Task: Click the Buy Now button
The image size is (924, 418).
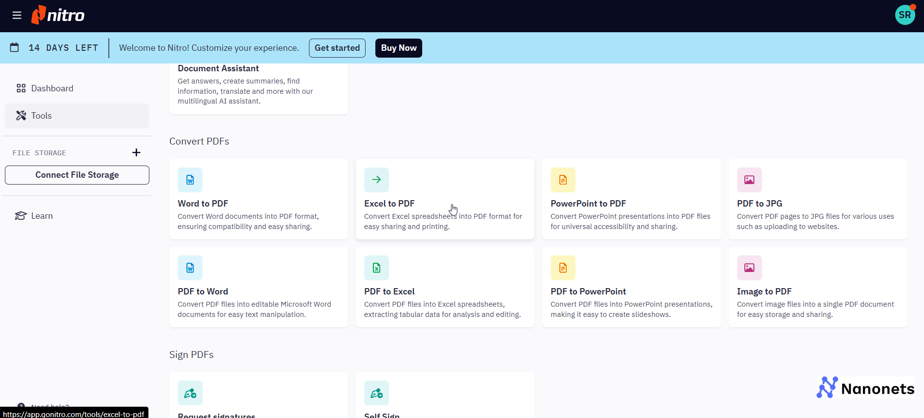Action: (x=399, y=48)
